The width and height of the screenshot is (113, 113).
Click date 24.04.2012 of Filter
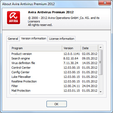(90, 86)
